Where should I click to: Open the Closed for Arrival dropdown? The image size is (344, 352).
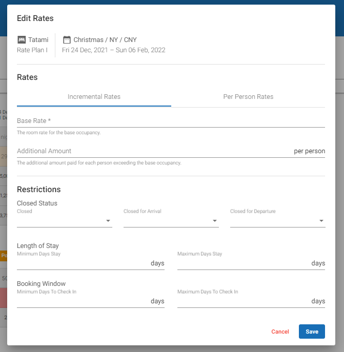(171, 221)
